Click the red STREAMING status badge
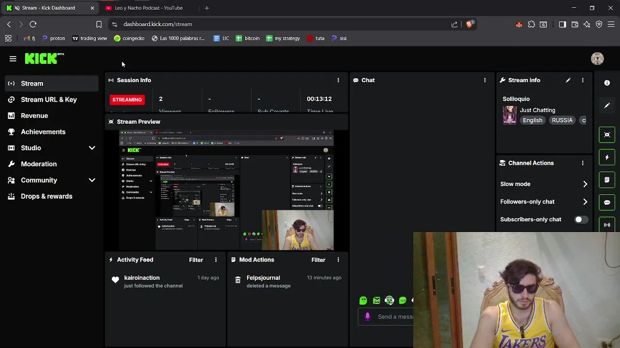620x348 pixels. (x=127, y=100)
